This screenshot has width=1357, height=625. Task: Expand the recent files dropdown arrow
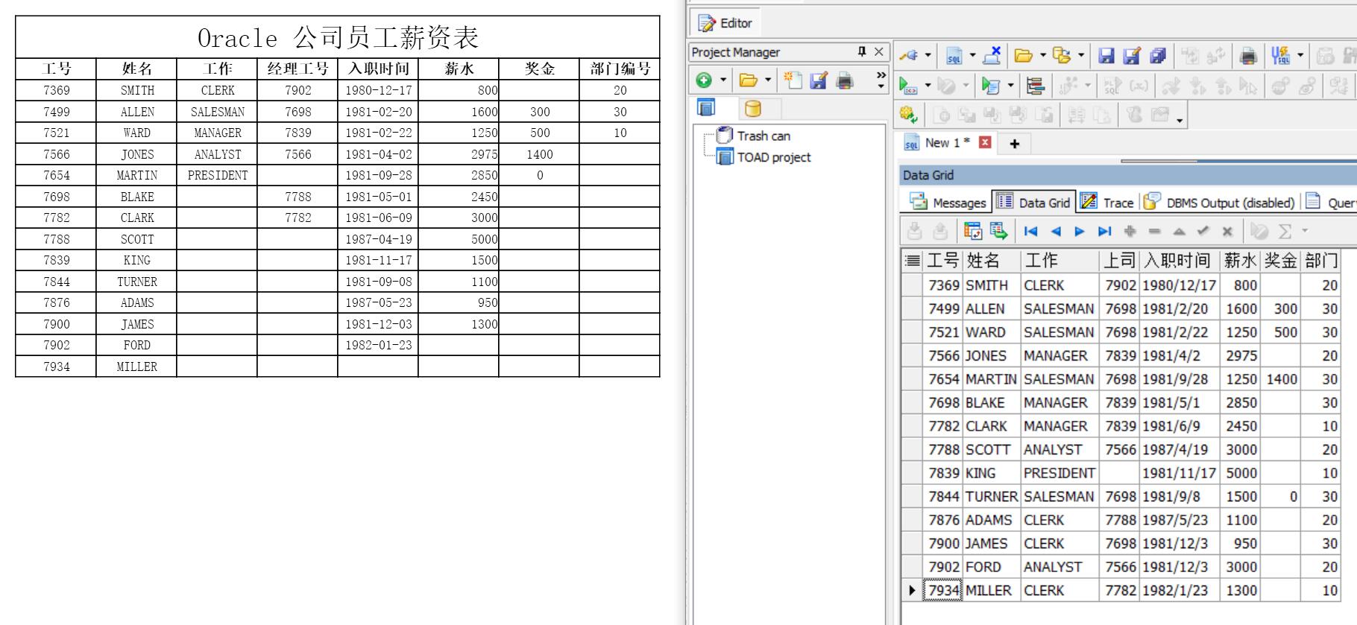pyautogui.click(x=1080, y=55)
